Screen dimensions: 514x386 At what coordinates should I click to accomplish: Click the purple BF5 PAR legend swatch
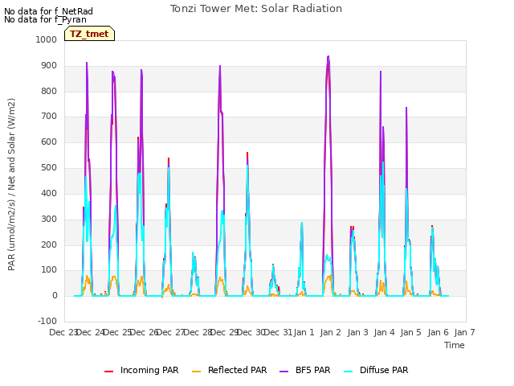pos(284,372)
